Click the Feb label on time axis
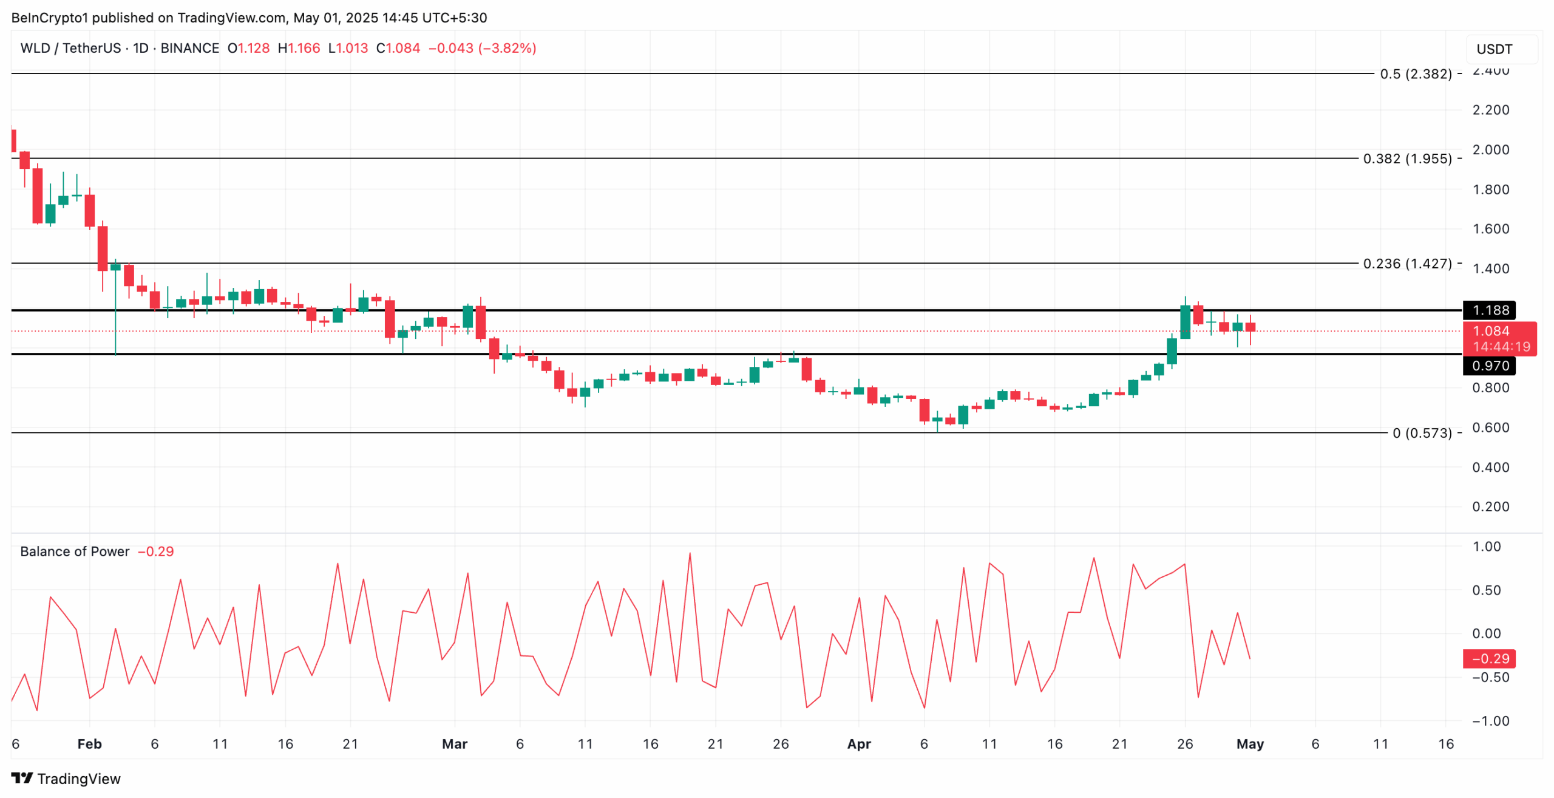 coord(89,744)
